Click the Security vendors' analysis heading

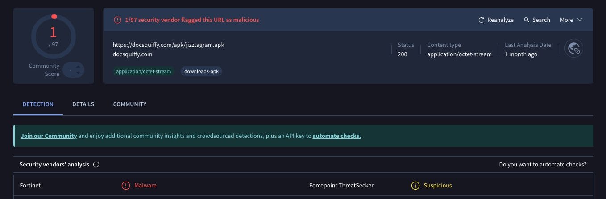54,165
